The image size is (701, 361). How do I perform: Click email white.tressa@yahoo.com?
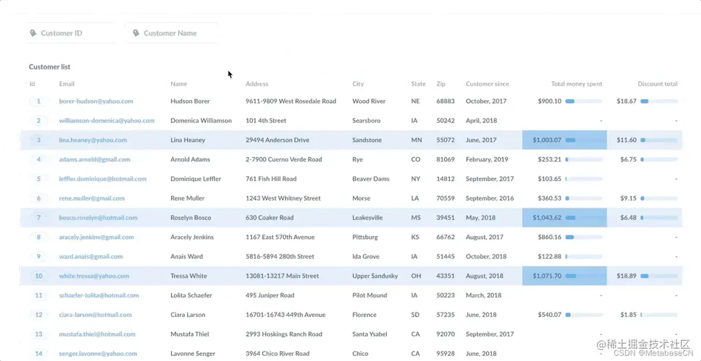click(94, 276)
